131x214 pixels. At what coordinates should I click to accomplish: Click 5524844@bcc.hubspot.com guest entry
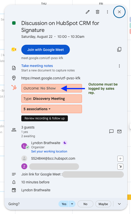pyautogui.click(x=53, y=158)
